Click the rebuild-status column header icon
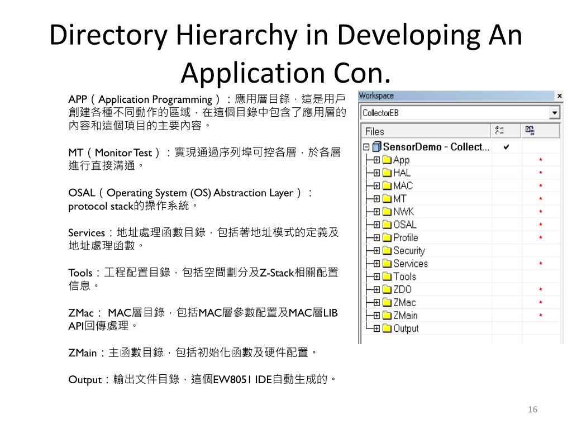Screen dimensions: 572x429 530,131
